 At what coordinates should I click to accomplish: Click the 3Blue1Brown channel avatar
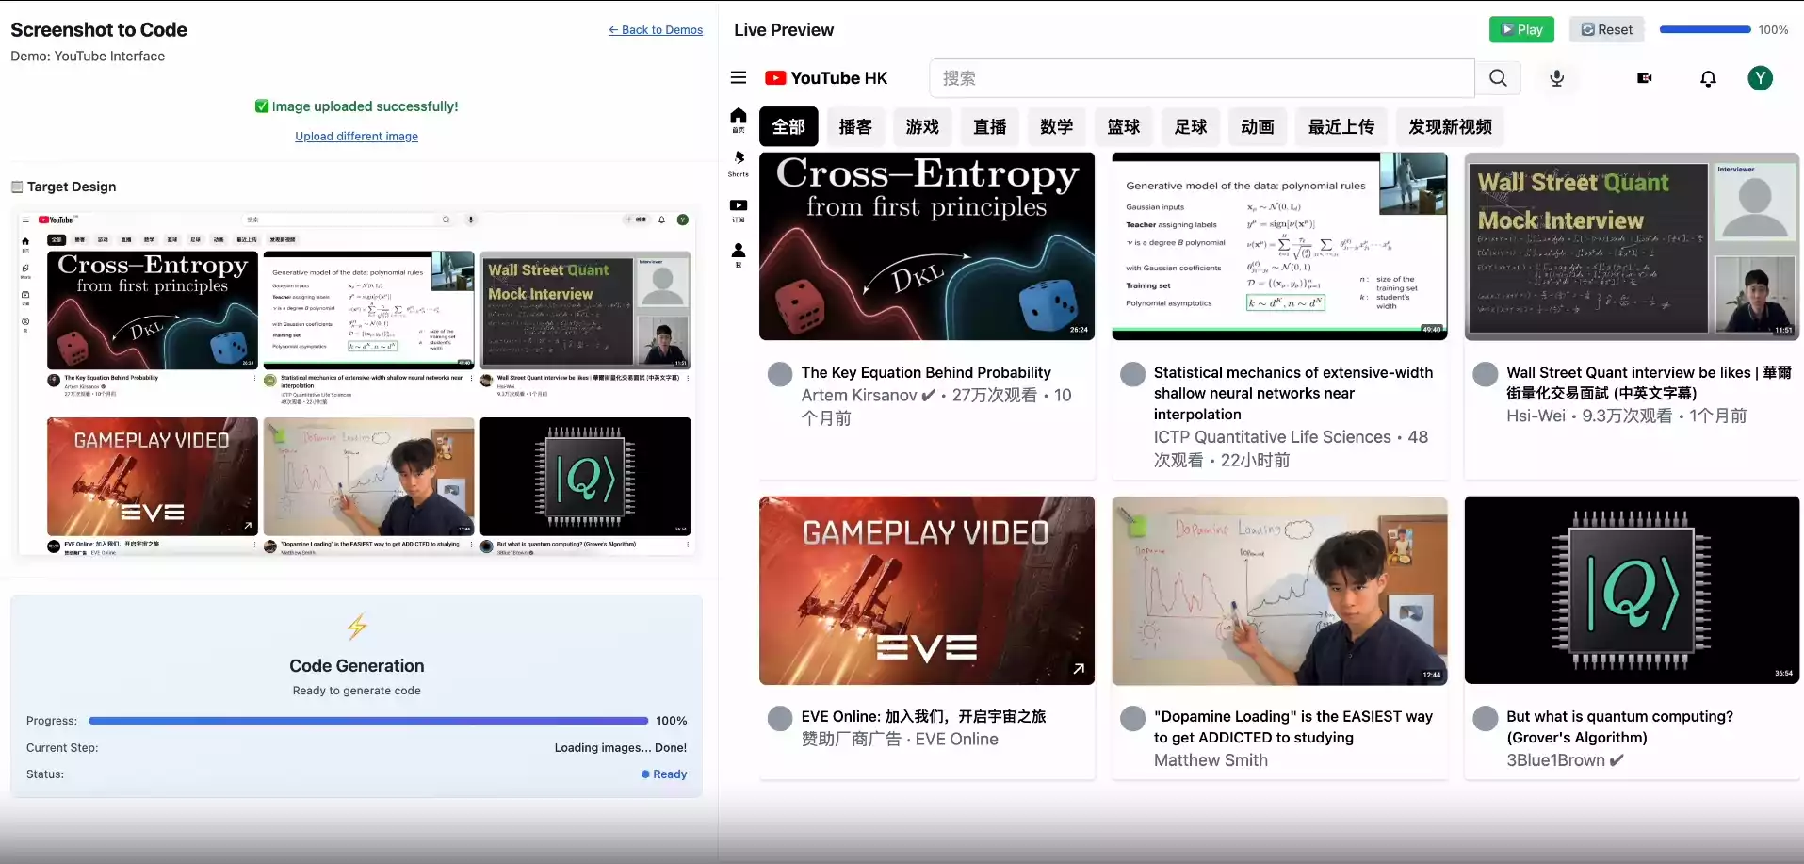(1486, 719)
